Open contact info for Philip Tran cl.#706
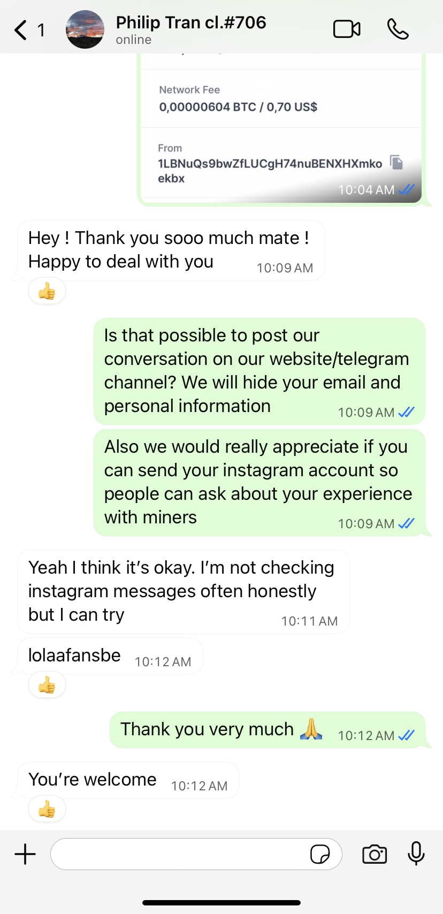 click(191, 29)
